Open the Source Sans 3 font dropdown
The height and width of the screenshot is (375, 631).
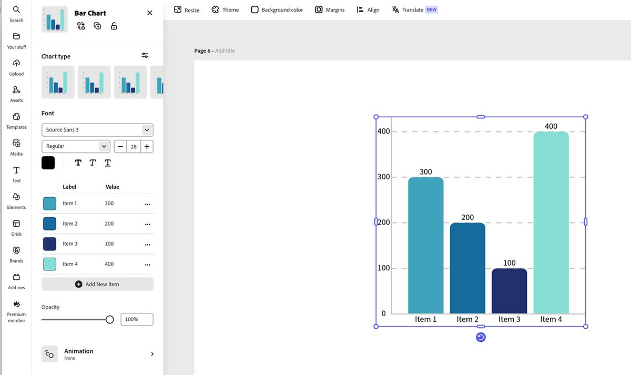pos(97,129)
